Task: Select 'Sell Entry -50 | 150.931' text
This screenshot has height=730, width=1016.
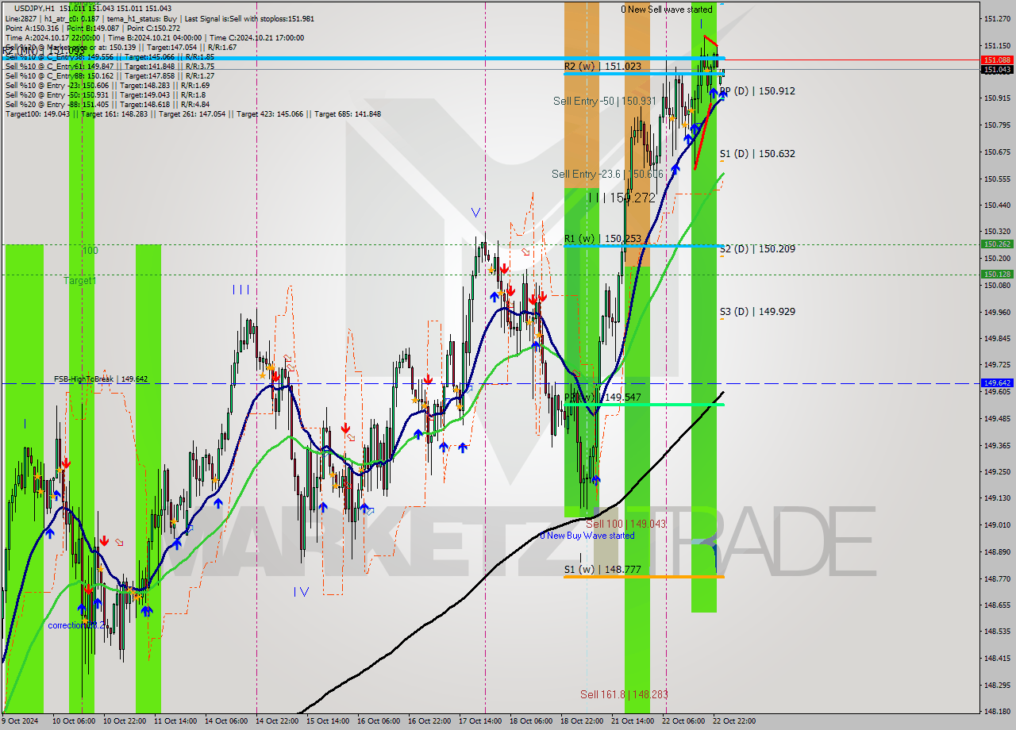Action: tap(605, 102)
